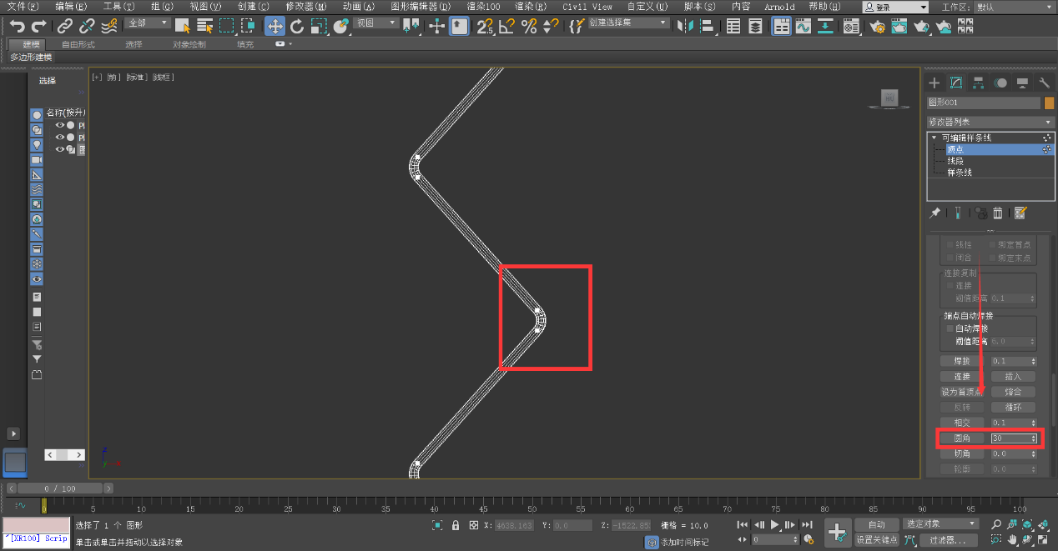Click the remove modifier trash icon
This screenshot has width=1058, height=551.
tap(997, 213)
